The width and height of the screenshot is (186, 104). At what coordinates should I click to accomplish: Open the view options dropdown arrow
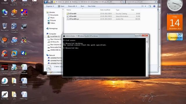145,6
